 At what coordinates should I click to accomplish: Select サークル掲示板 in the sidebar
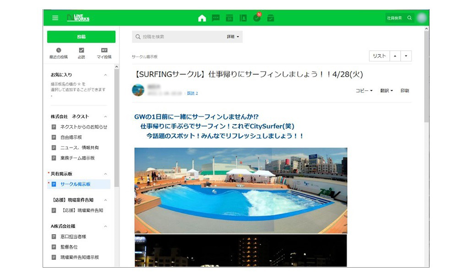point(76,184)
